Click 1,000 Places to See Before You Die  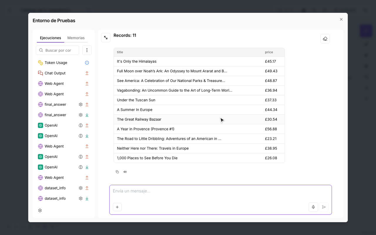click(147, 158)
